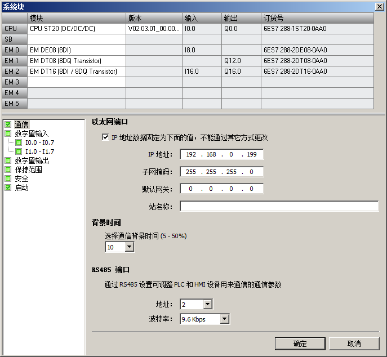Select the EM 1 row header
Viewport: 387px width, 357px height.
[x=15, y=61]
